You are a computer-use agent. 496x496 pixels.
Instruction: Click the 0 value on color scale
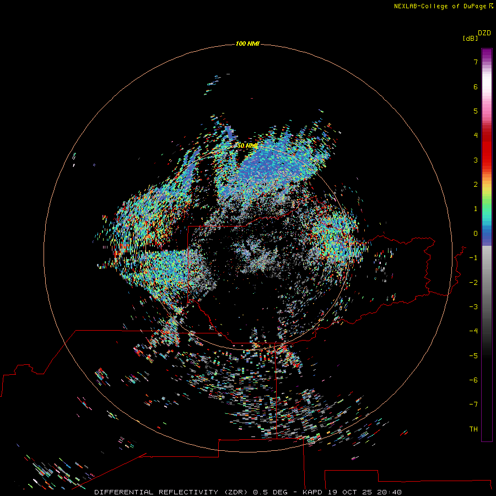[x=476, y=234]
